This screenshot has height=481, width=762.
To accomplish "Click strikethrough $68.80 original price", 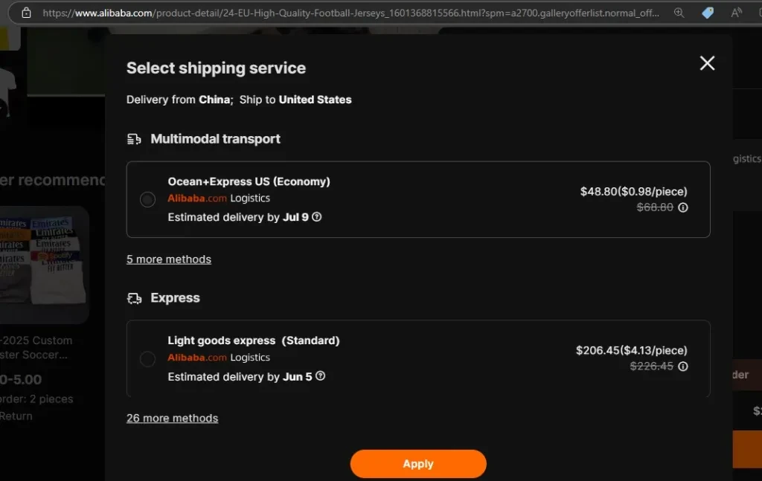I will pos(655,207).
